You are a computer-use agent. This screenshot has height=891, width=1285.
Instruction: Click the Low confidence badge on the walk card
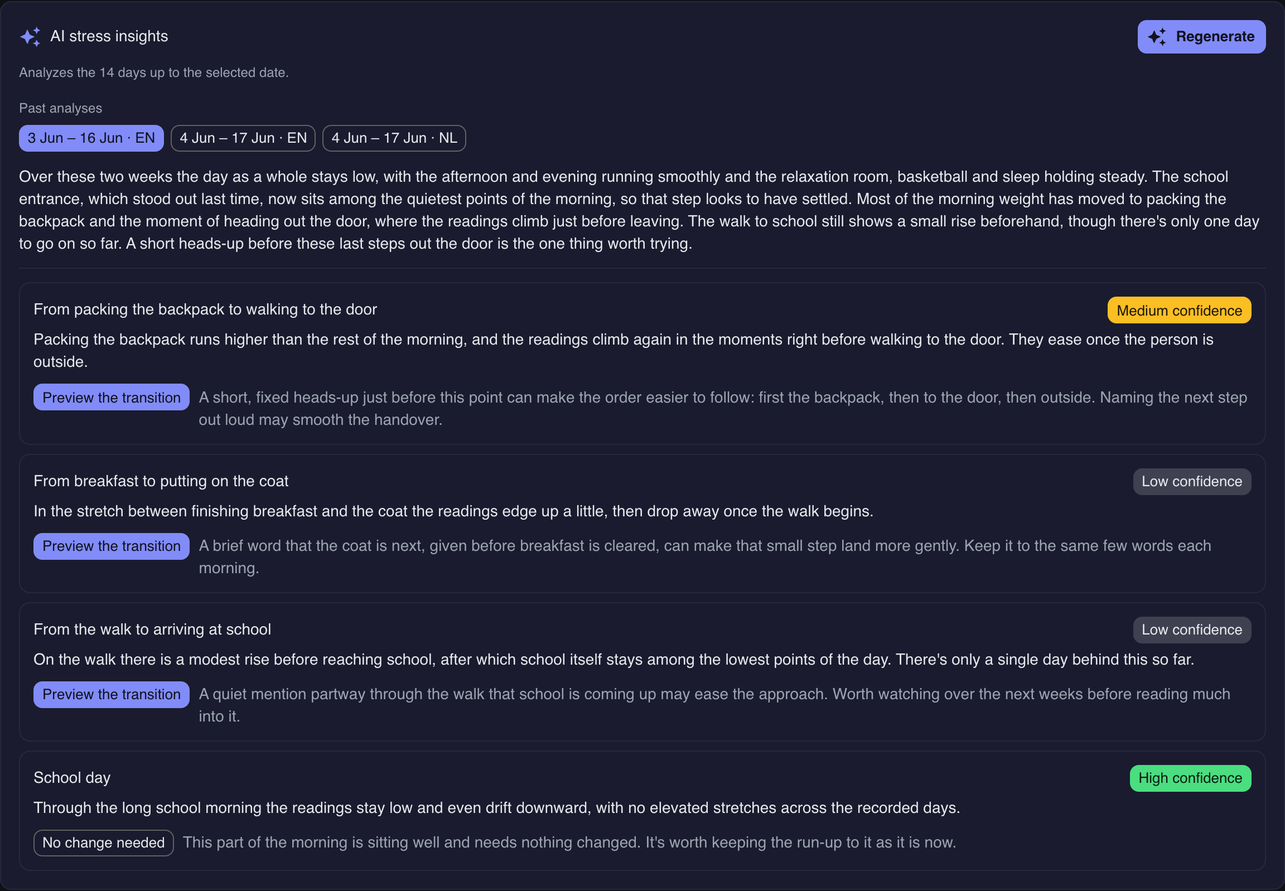coord(1192,629)
